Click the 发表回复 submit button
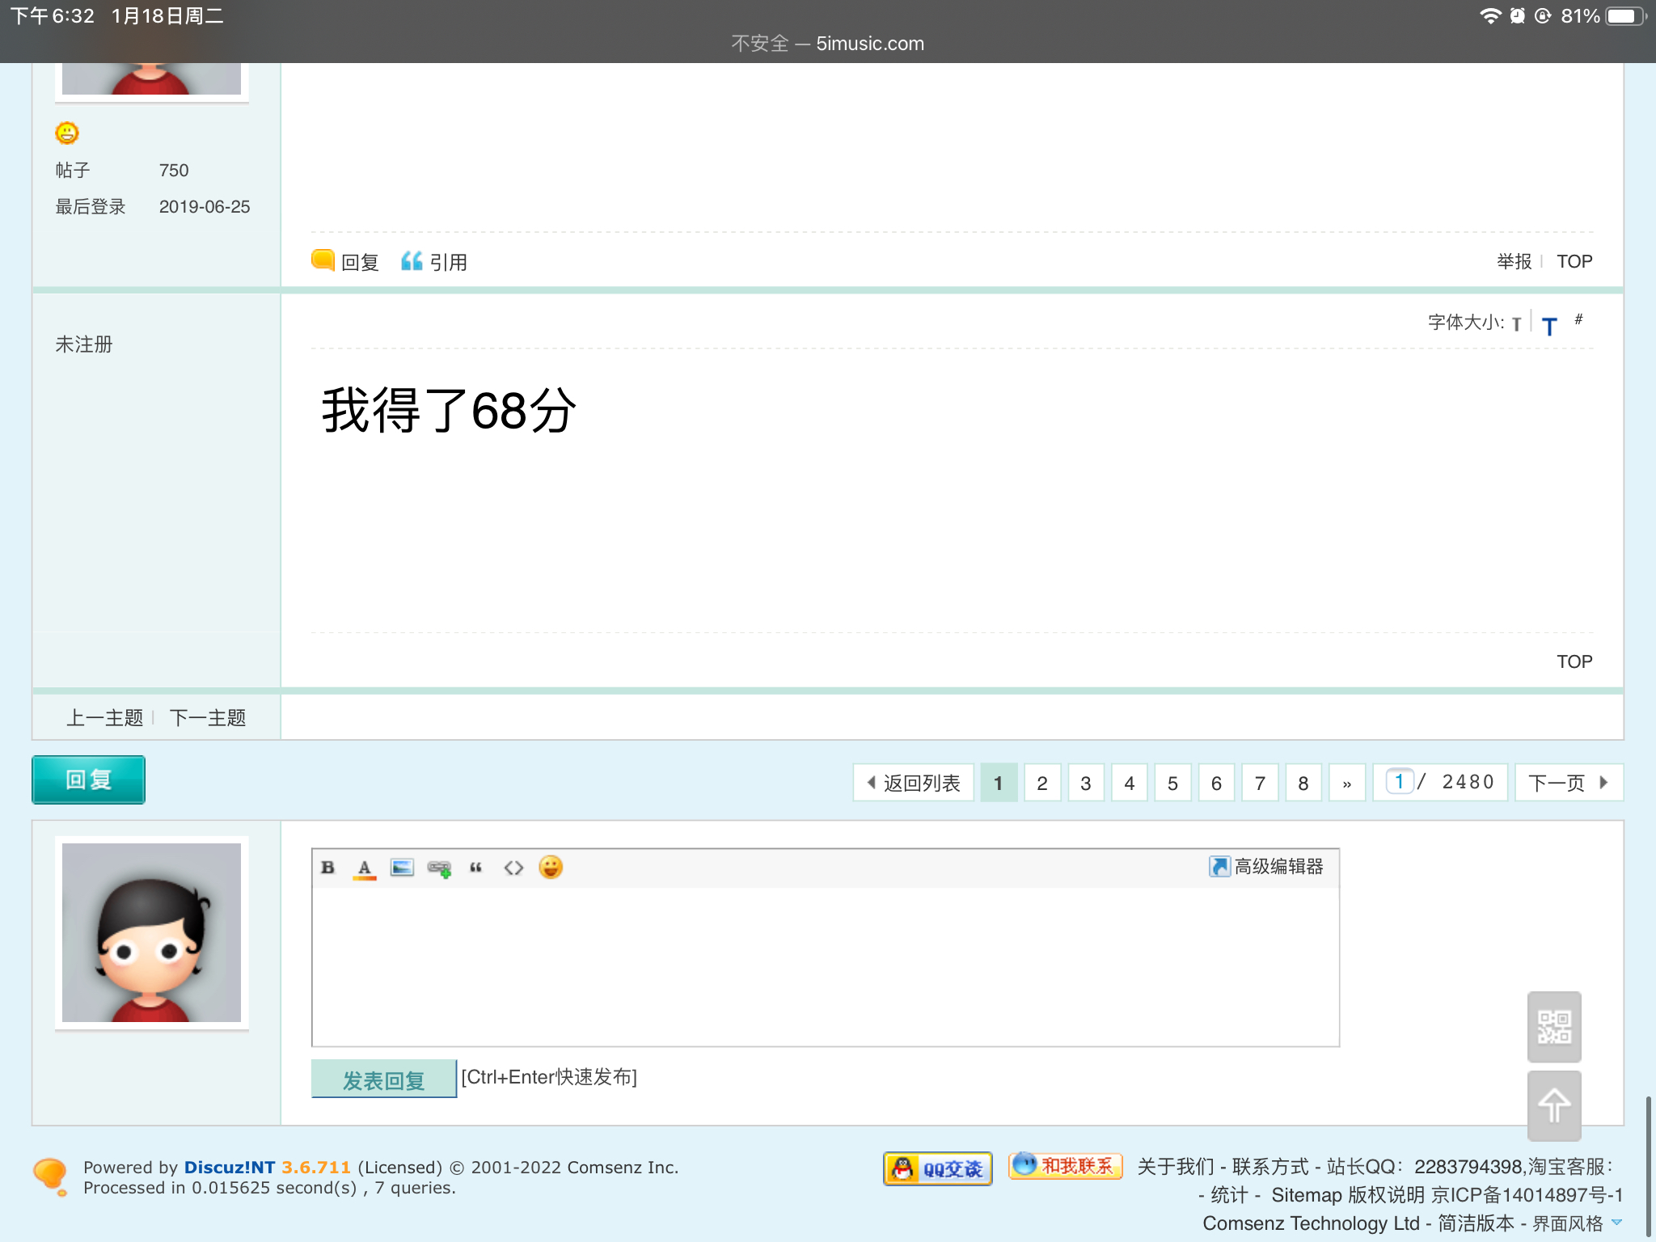The image size is (1656, 1242). coord(384,1079)
